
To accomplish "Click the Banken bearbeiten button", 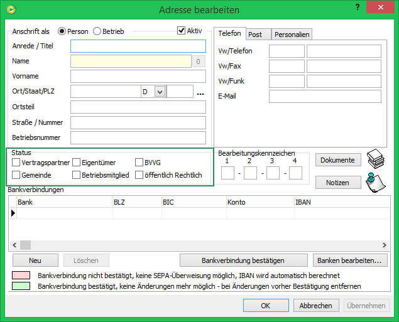I will point(349,260).
